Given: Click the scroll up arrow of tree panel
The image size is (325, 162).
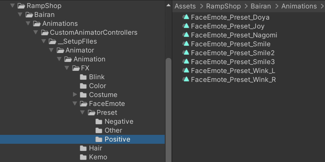Looking at the screenshot, I should (x=169, y=5).
